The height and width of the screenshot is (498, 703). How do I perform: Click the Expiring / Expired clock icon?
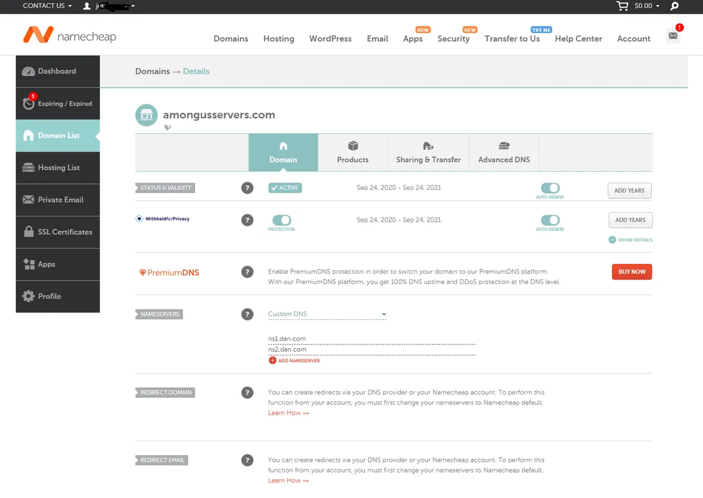[29, 103]
